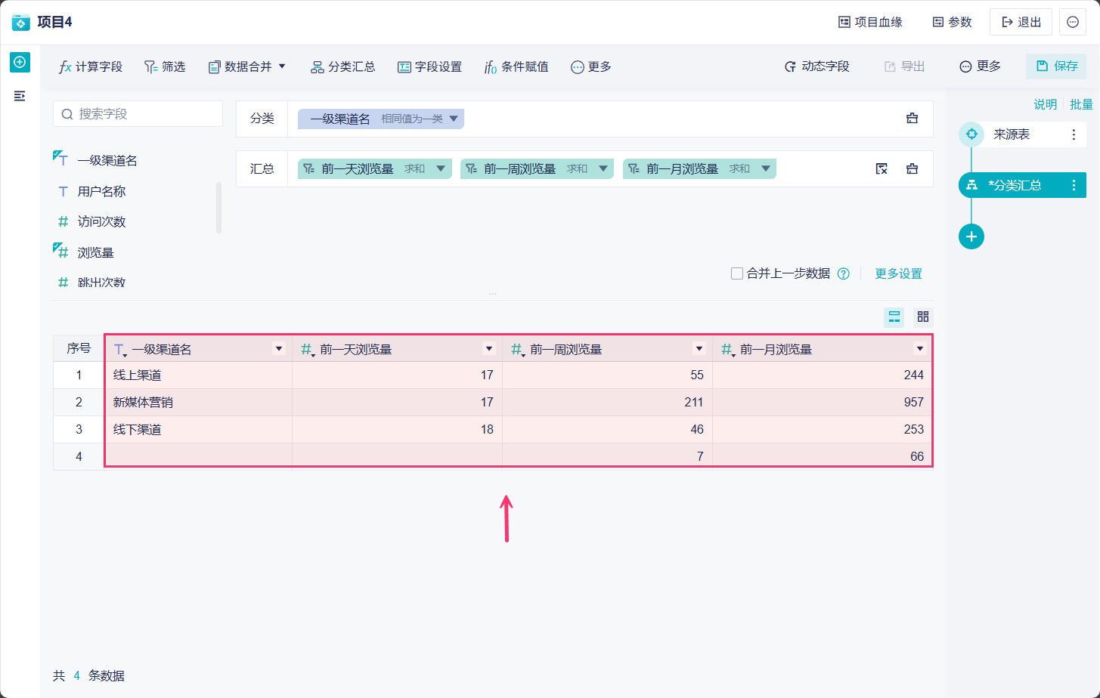Click the 项目4 project title
Image resolution: width=1100 pixels, height=698 pixels.
tap(54, 22)
